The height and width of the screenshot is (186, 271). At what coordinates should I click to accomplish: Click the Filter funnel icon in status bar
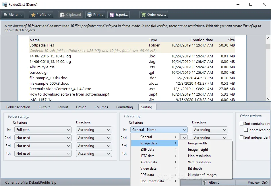coord(204,183)
